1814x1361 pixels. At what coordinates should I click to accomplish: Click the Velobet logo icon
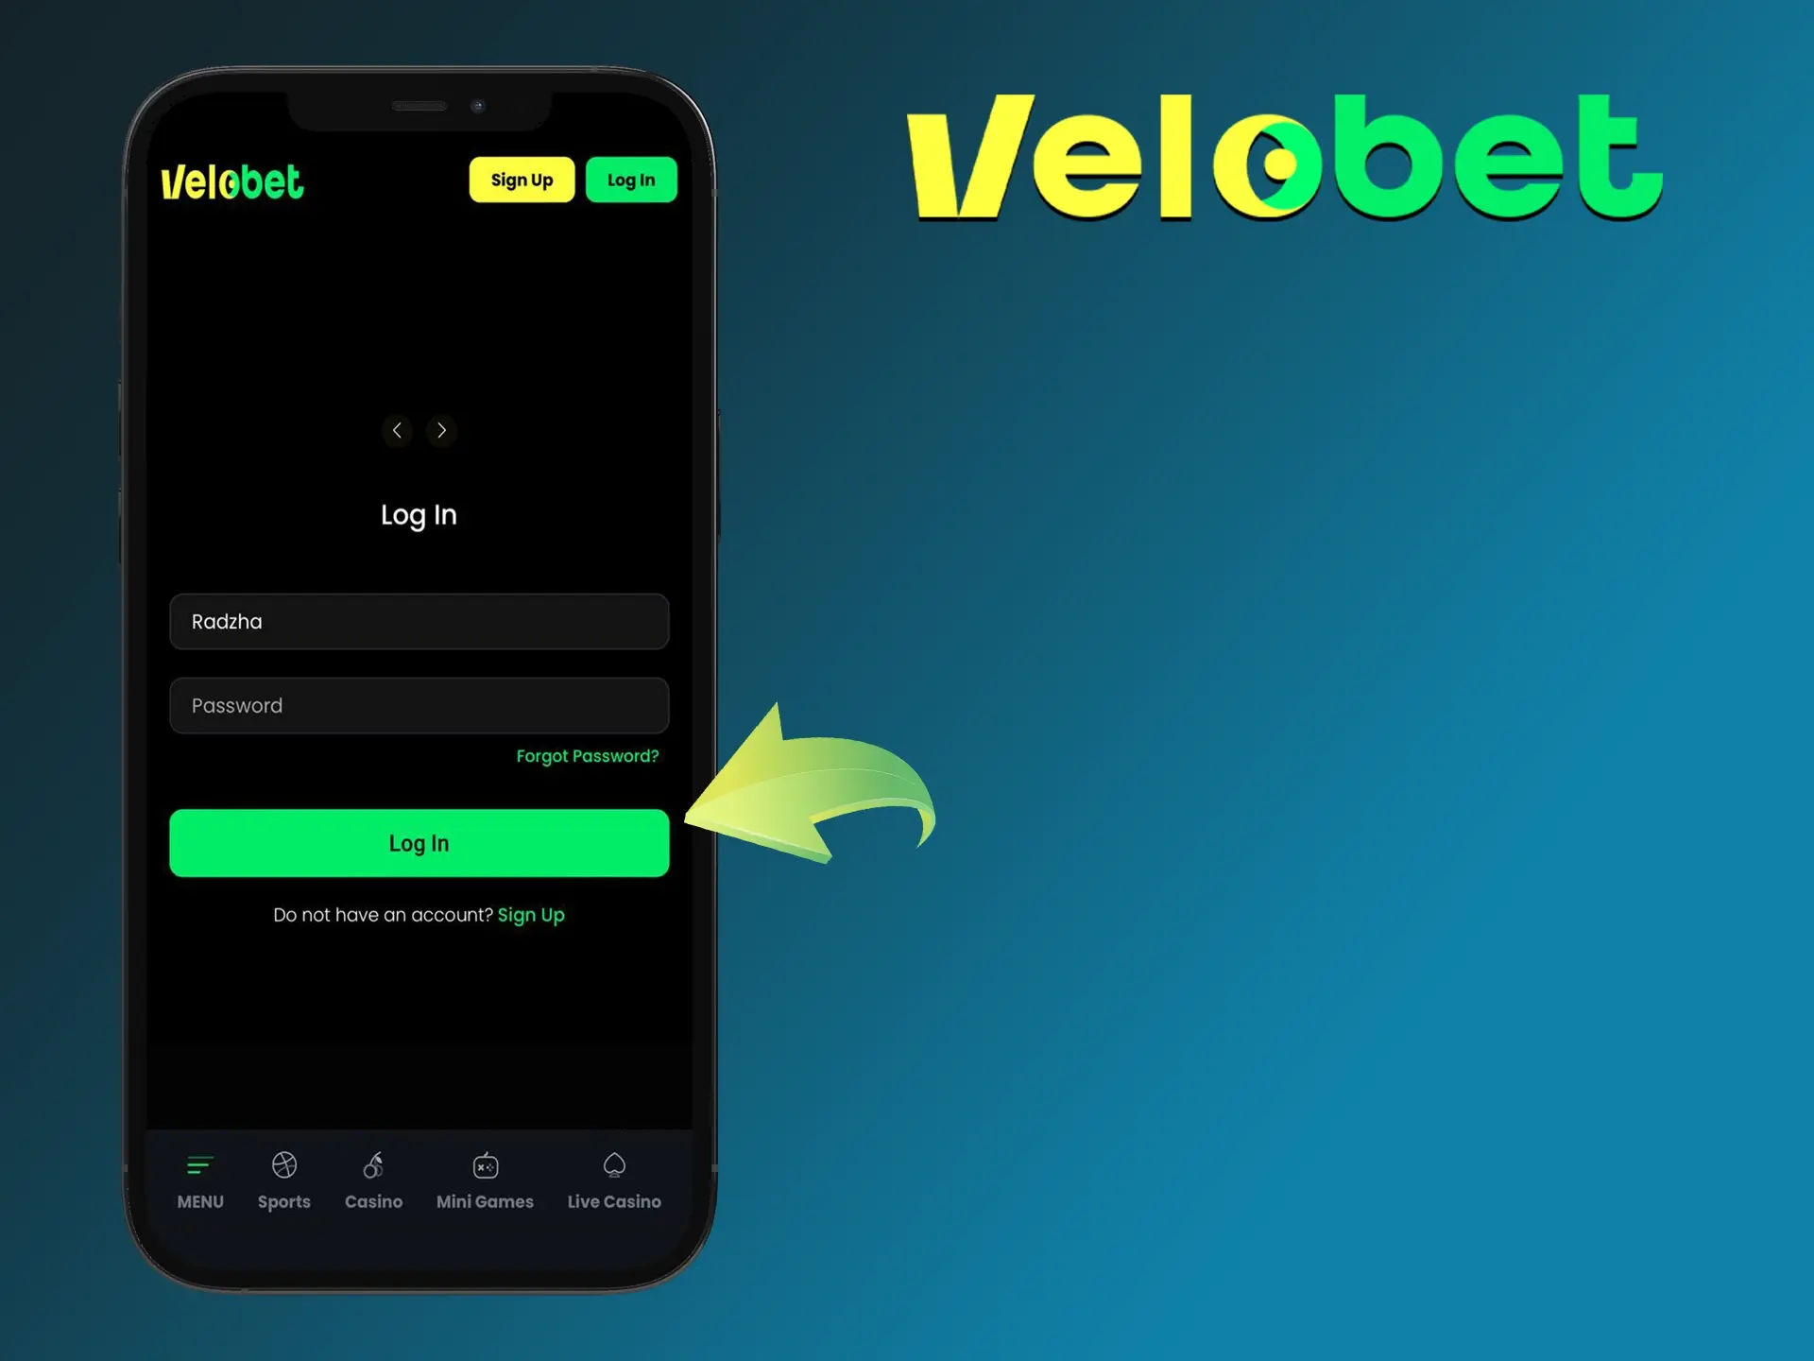click(234, 181)
